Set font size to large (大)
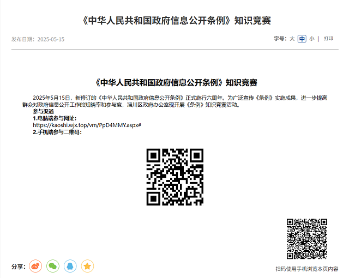349x278 pixels. tap(292, 39)
